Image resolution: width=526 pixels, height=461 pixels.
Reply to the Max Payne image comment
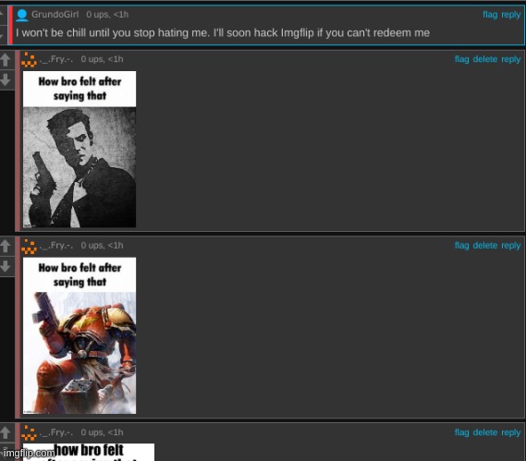click(510, 59)
